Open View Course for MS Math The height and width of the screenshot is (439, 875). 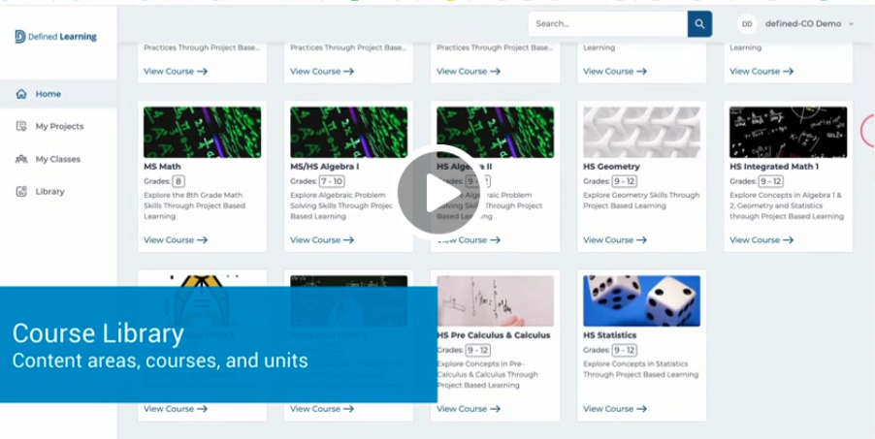176,239
